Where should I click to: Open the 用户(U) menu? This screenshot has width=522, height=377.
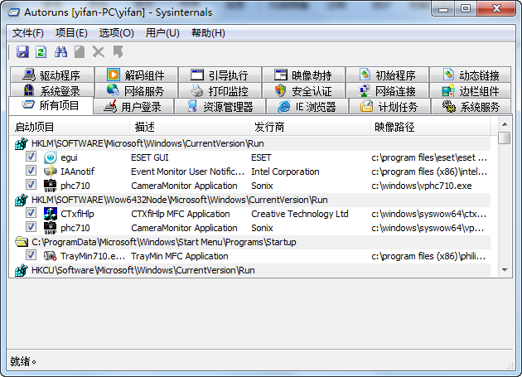pos(162,33)
